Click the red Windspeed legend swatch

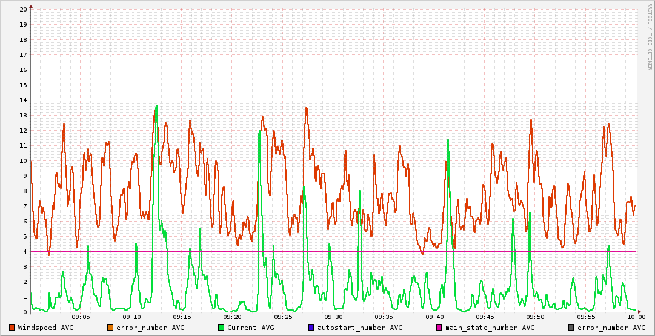[12, 328]
